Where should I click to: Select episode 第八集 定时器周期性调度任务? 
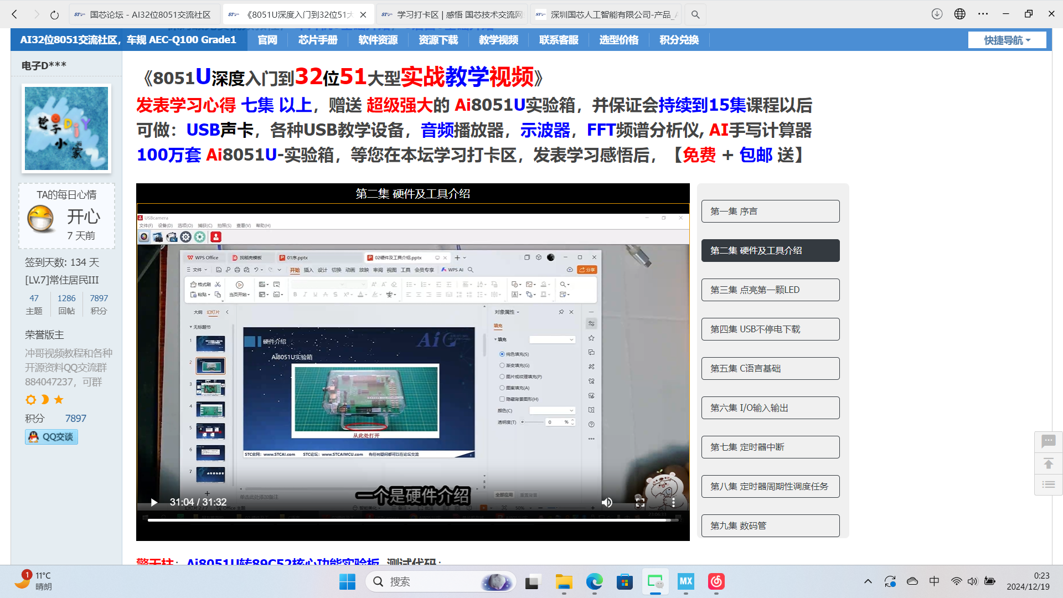pos(770,486)
